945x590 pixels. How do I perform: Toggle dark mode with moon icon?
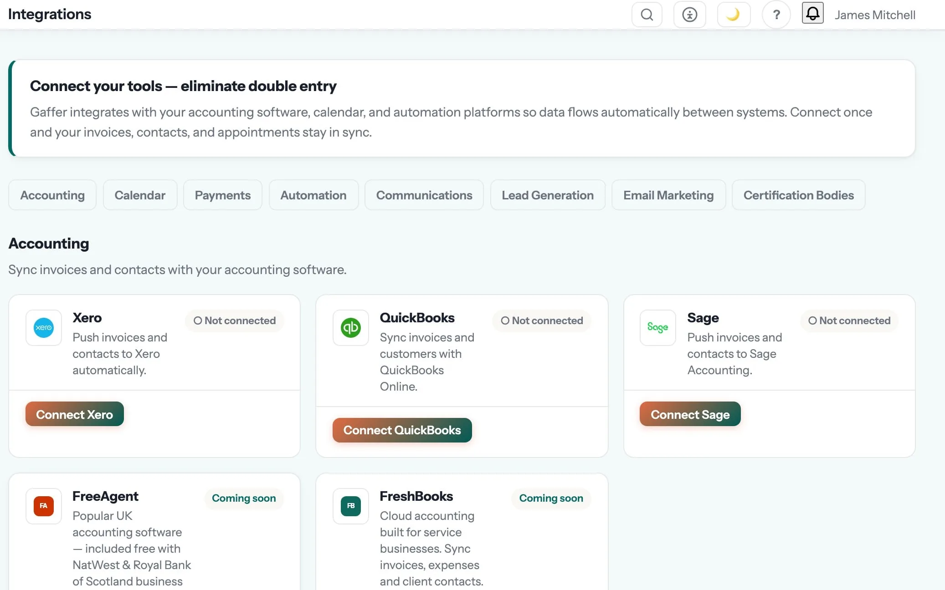pos(733,15)
